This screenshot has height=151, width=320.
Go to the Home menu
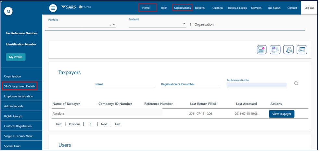pyautogui.click(x=146, y=8)
